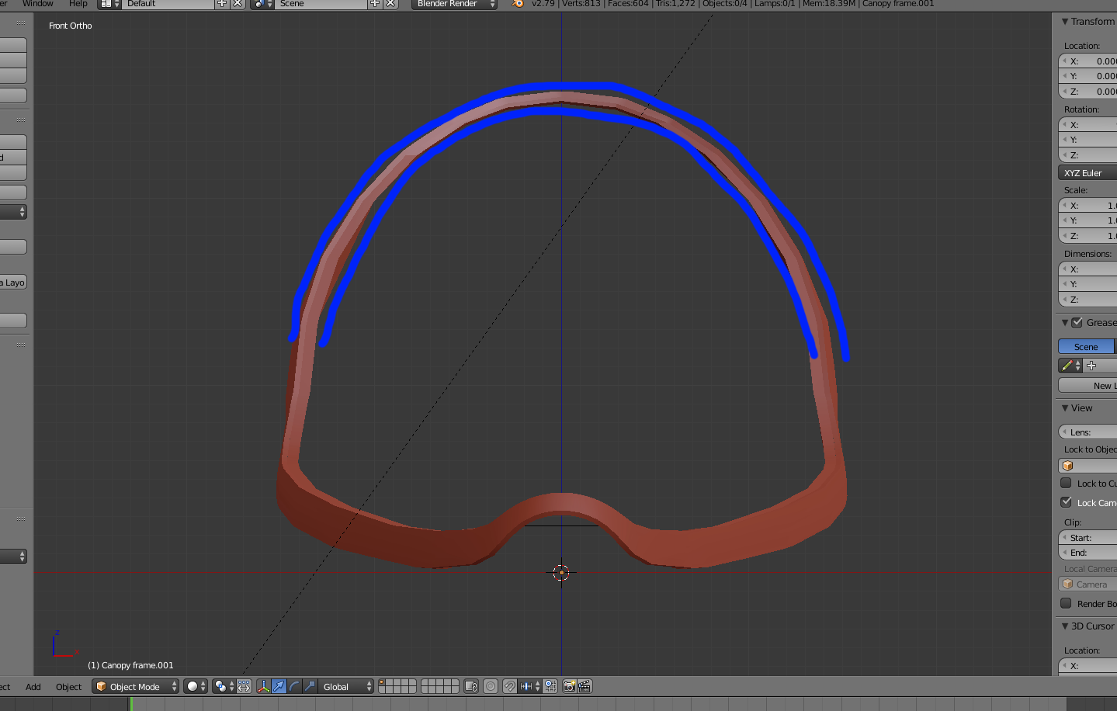Screen dimensions: 1117x711
Task: Select Scene grease pencil source
Action: click(x=1086, y=346)
